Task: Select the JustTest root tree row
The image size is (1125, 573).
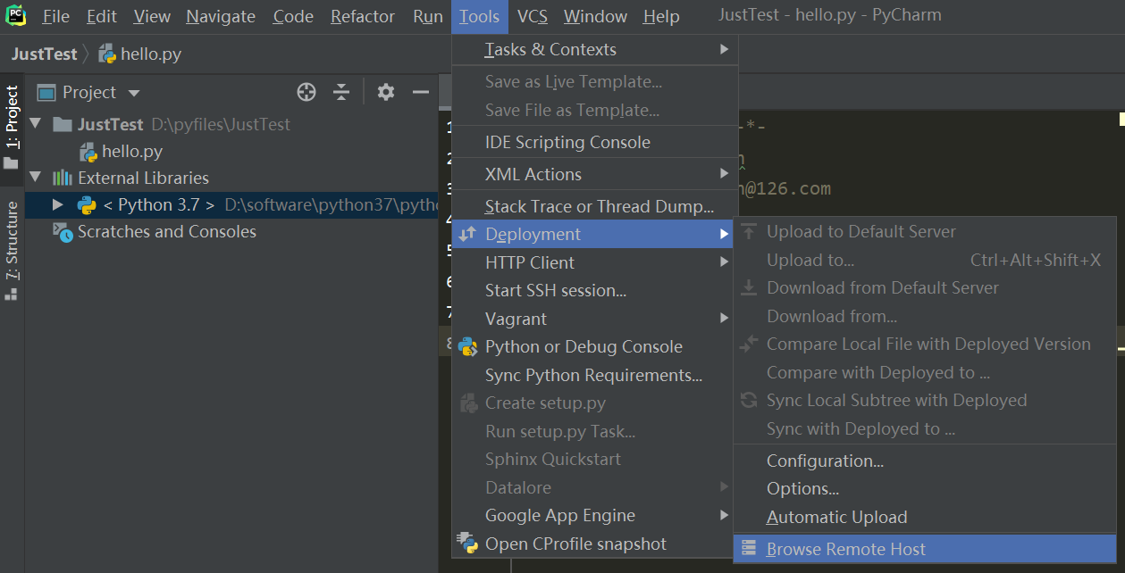Action: click(x=232, y=124)
